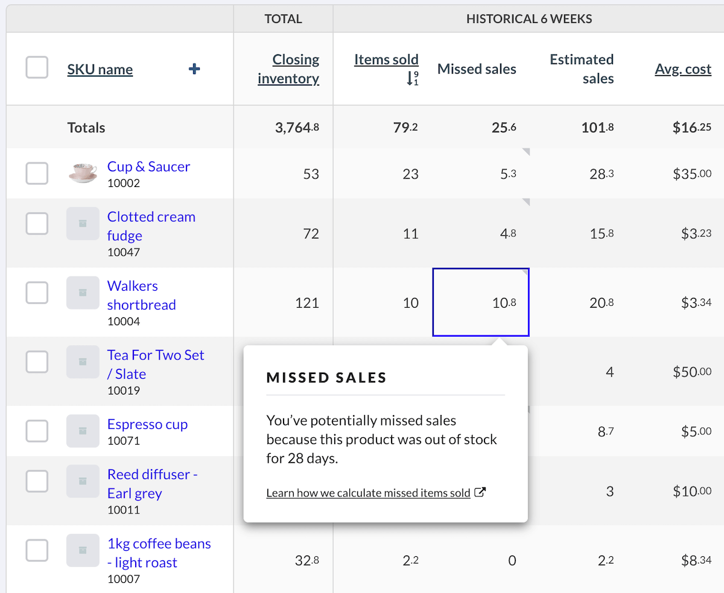Toggle the select-all checkbox in header row

tap(37, 67)
